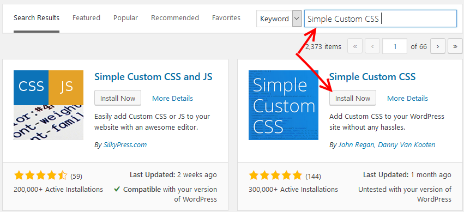This screenshot has height=212, width=464.
Task: Click the star rating with 59 reviews
Action: click(x=40, y=176)
